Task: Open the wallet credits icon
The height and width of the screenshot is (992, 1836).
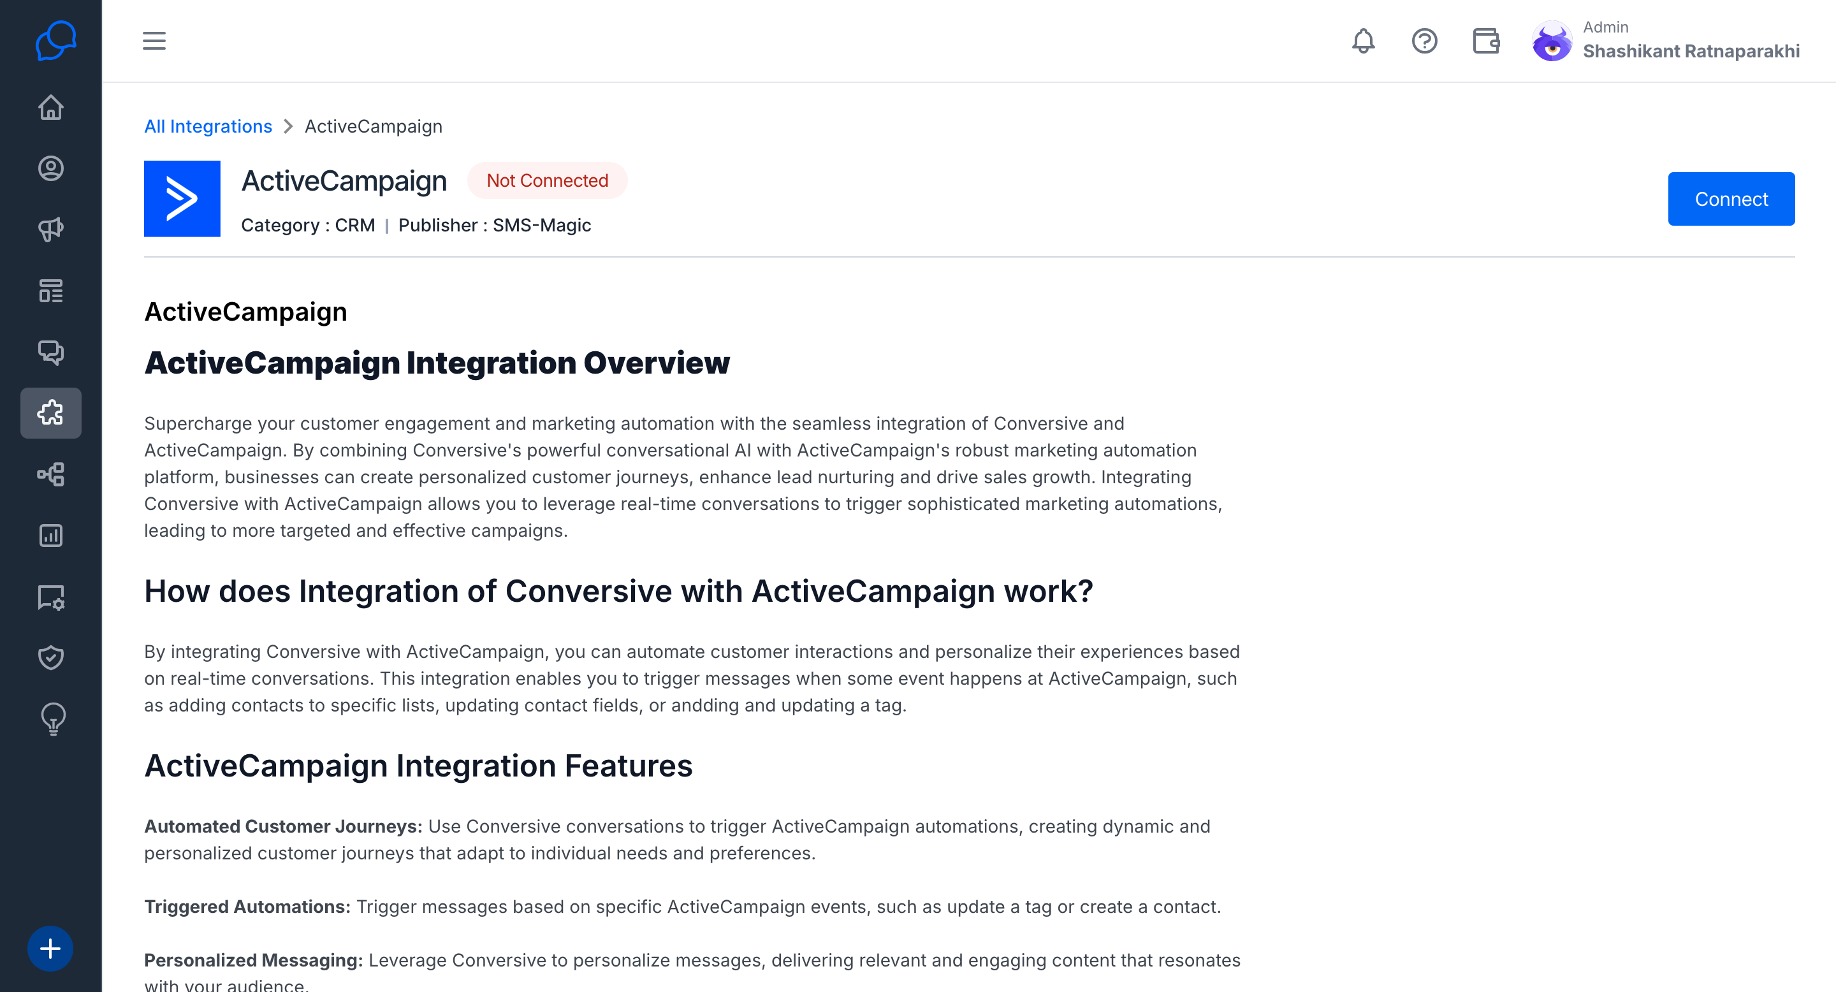Action: [1486, 41]
